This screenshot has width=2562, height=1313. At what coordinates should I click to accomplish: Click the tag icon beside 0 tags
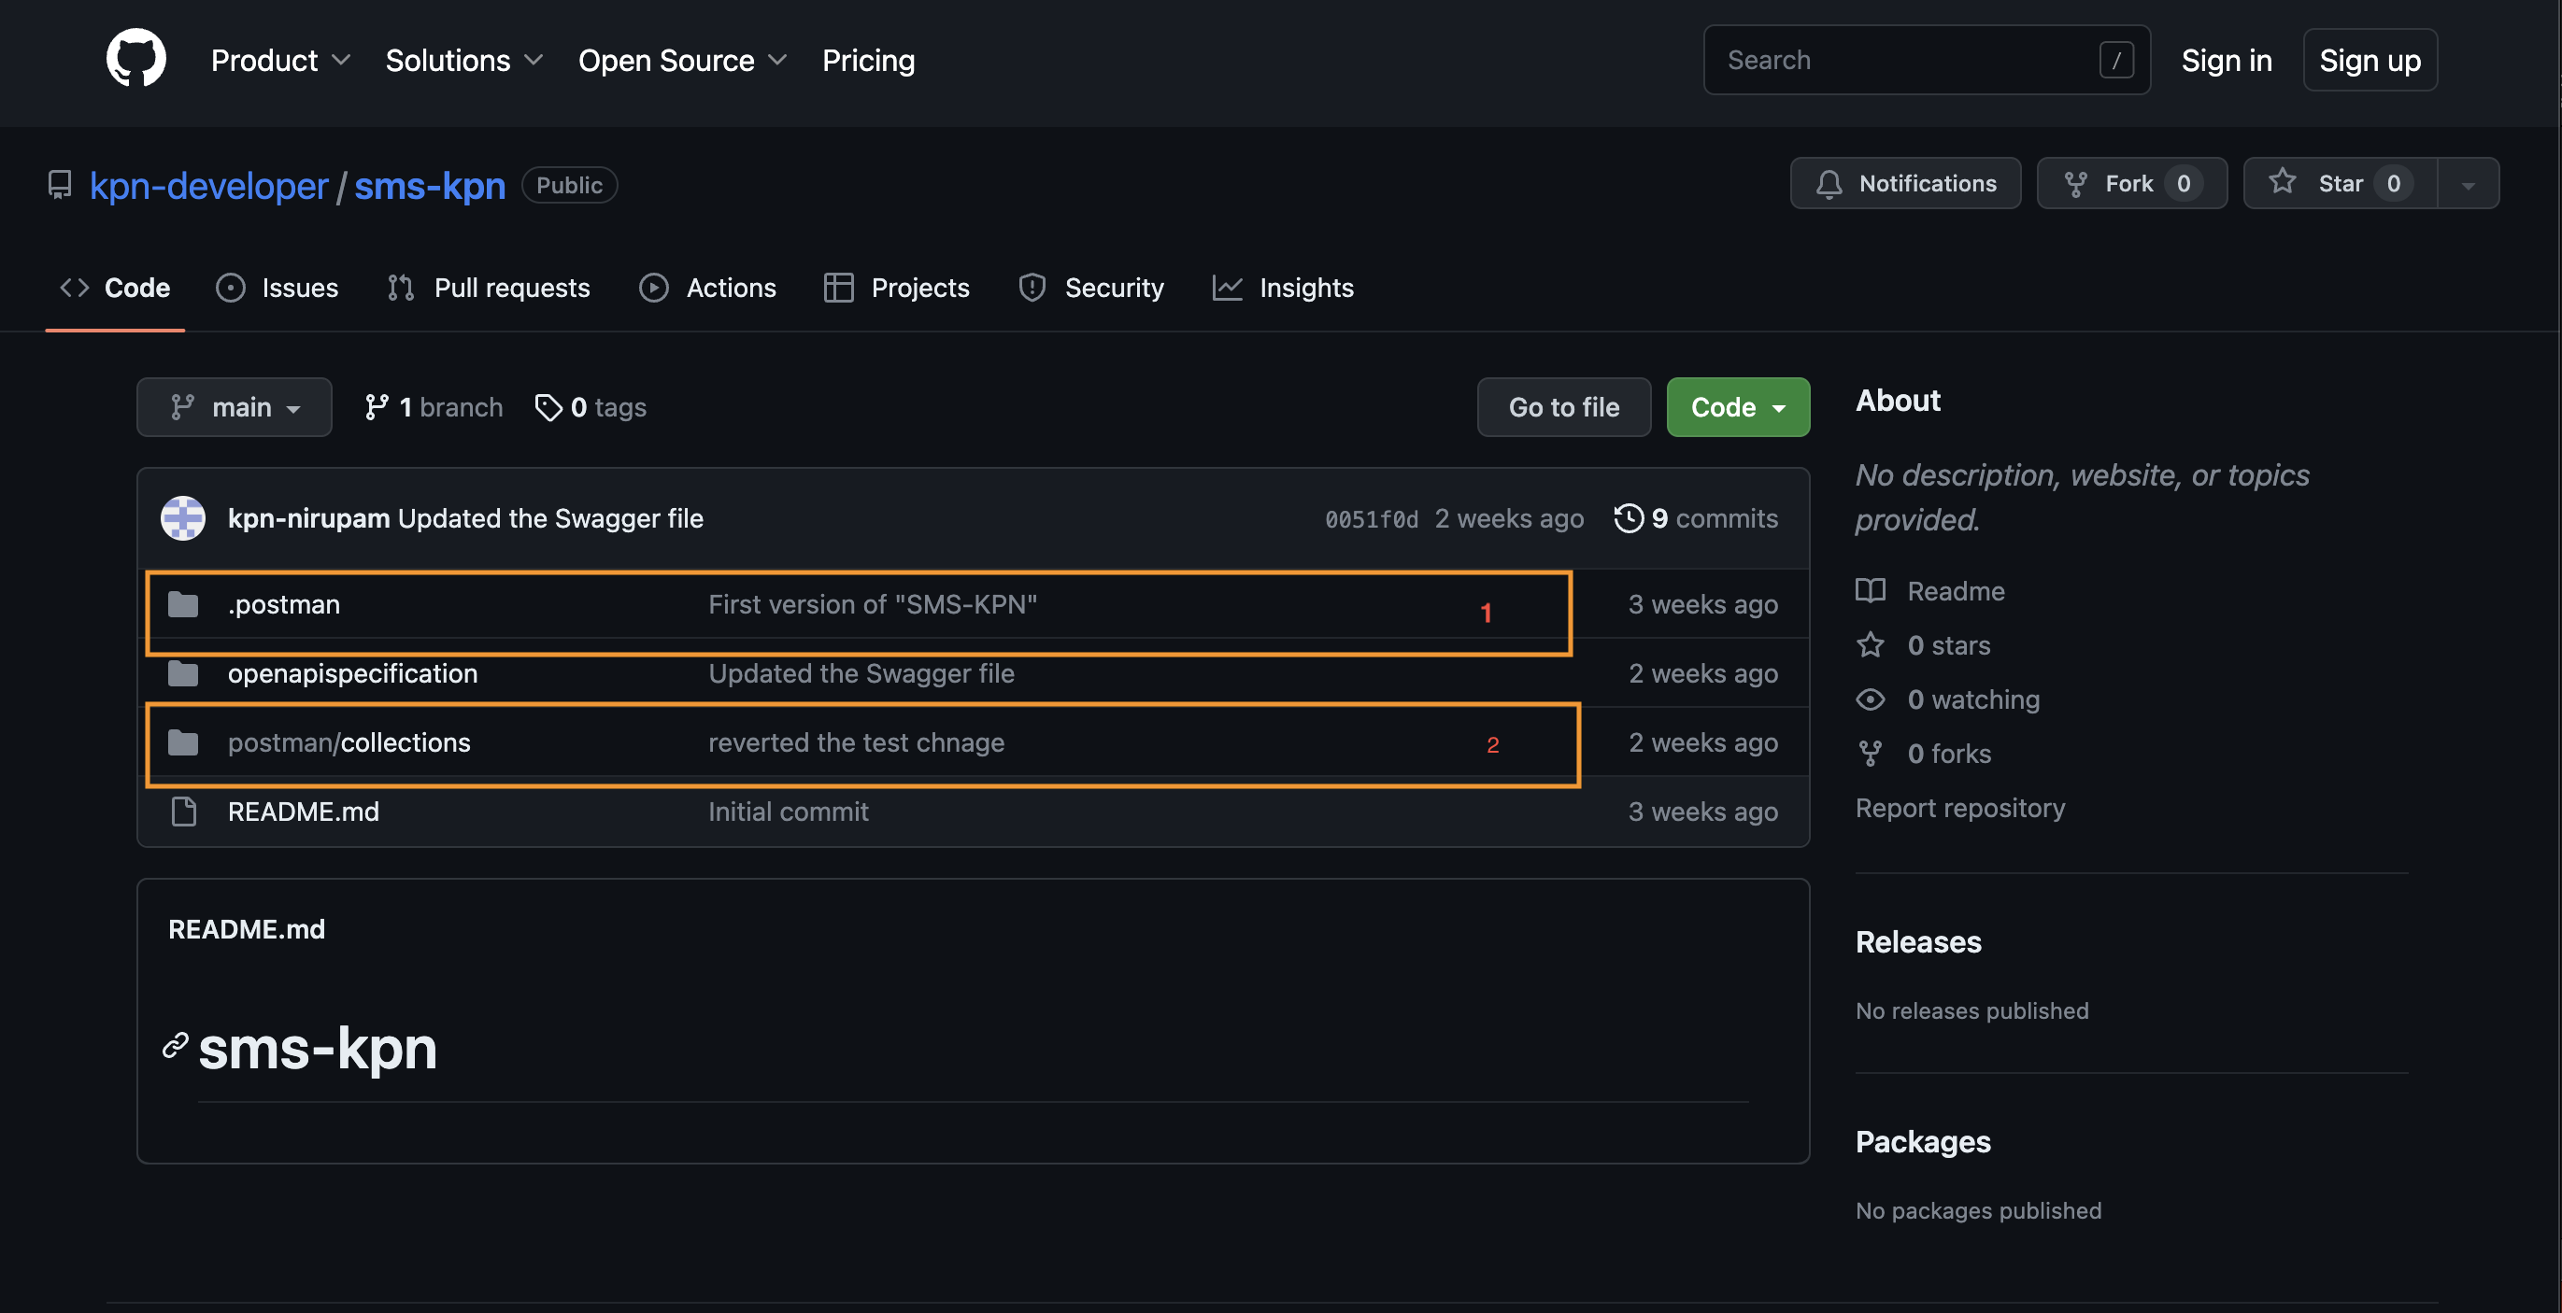(548, 407)
